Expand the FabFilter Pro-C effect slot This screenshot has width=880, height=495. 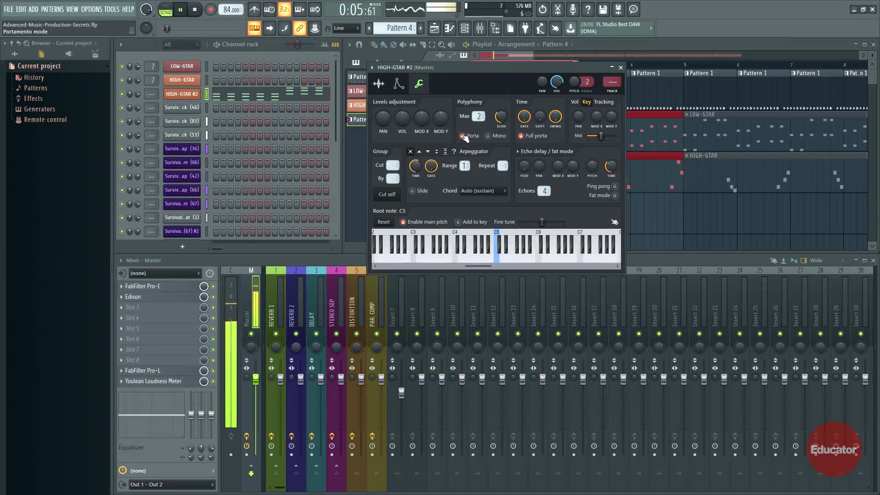tap(121, 286)
